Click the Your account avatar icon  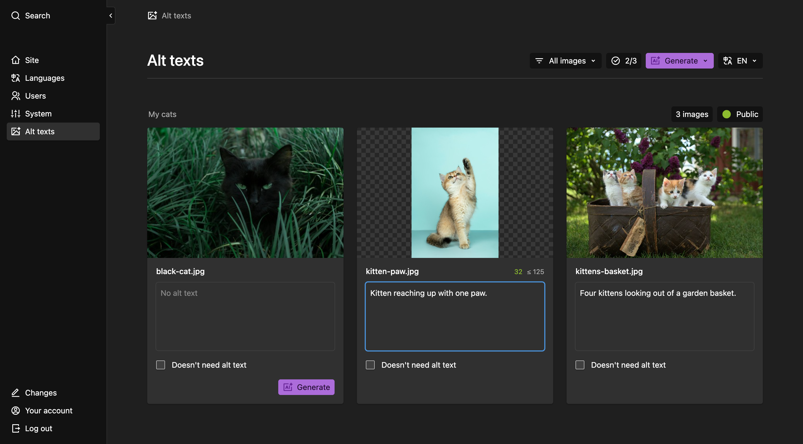(x=16, y=410)
